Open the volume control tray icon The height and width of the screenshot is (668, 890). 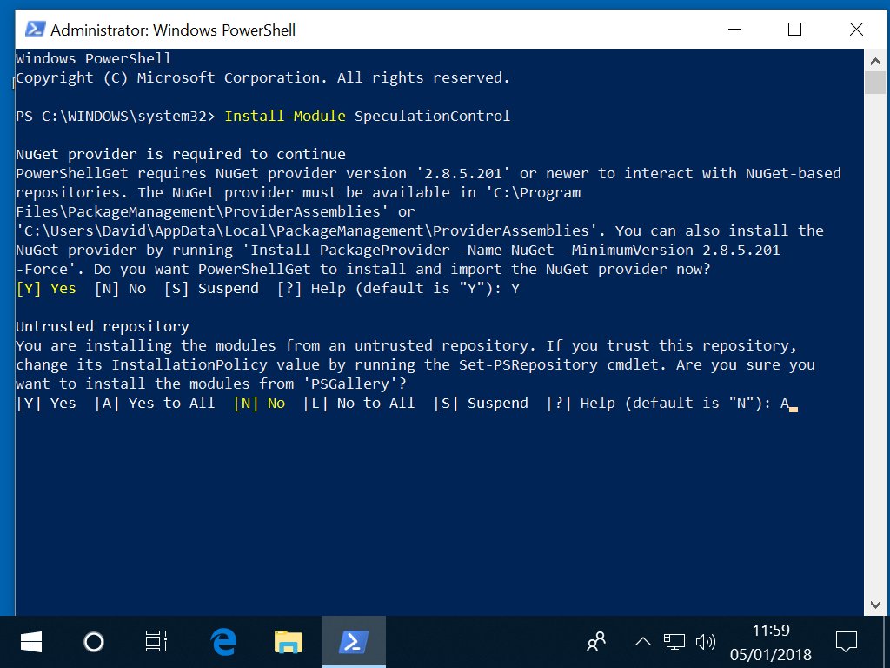(705, 642)
